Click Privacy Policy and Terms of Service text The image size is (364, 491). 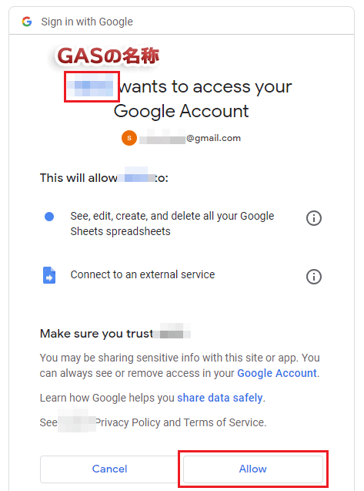click(181, 422)
